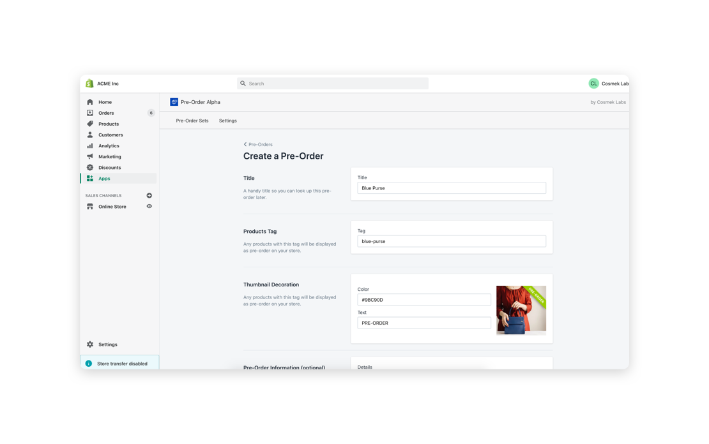
Task: Click the Search field in top bar
Action: 333,84
